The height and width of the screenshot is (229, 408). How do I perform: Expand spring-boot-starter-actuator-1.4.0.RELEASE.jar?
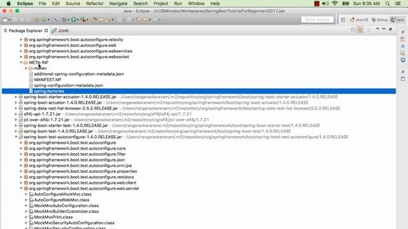(x=16, y=97)
